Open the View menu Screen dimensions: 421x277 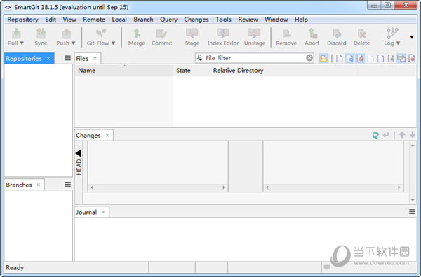tap(69, 20)
